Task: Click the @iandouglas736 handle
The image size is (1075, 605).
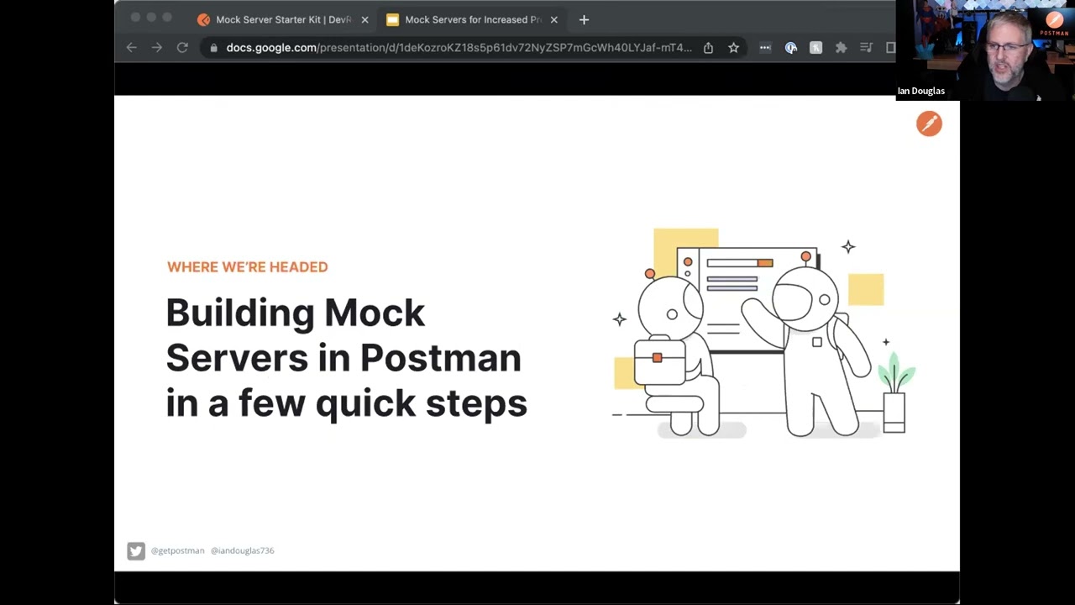Action: [242, 550]
